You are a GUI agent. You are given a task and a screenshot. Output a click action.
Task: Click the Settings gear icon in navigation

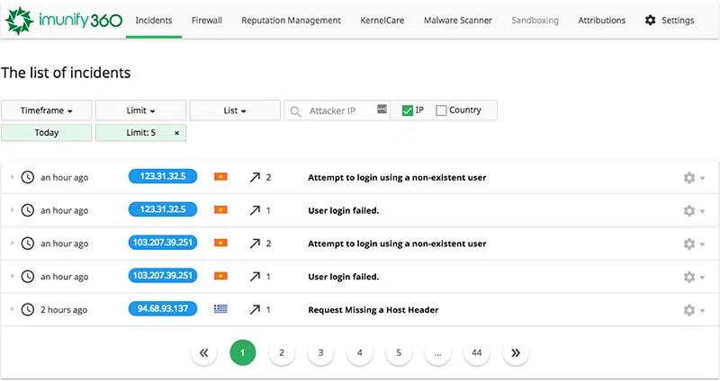[x=650, y=20]
